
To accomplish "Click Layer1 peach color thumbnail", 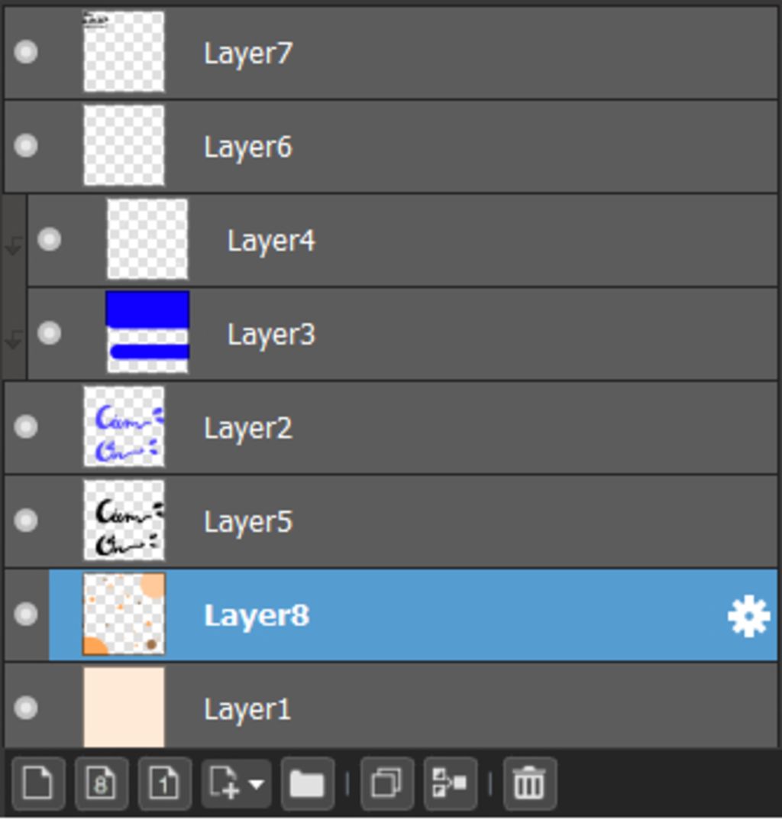I will pos(124,707).
